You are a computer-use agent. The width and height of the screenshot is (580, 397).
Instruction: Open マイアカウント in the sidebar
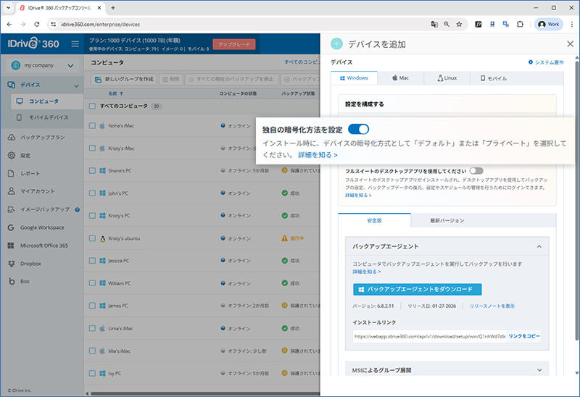(37, 192)
